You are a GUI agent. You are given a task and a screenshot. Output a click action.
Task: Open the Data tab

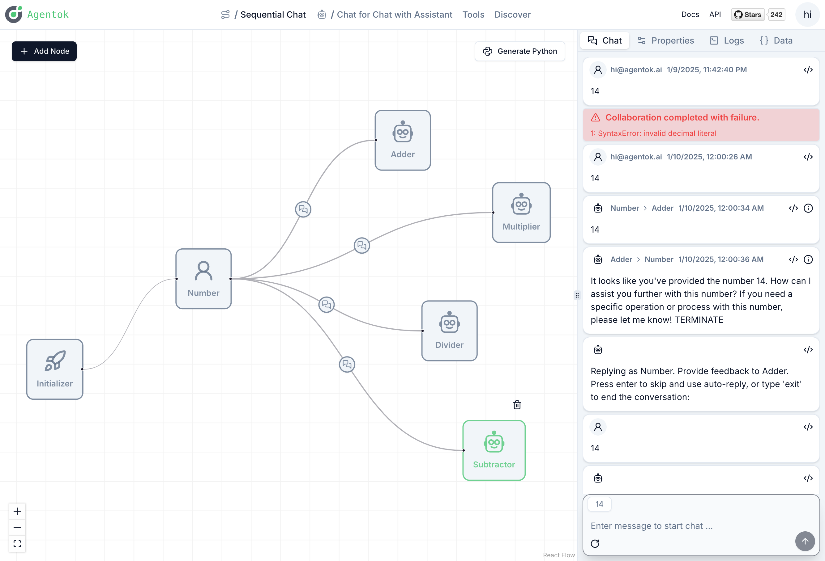click(776, 40)
